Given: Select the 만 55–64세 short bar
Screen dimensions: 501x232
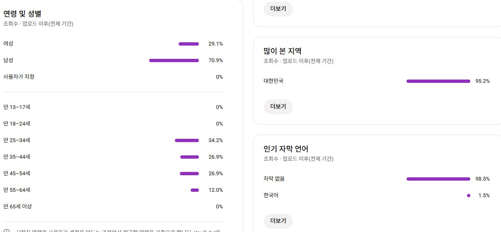Looking at the screenshot, I should 194,190.
